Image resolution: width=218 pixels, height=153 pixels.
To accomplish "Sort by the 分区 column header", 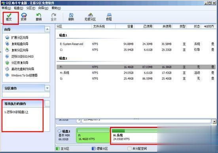I will [x=74, y=26].
